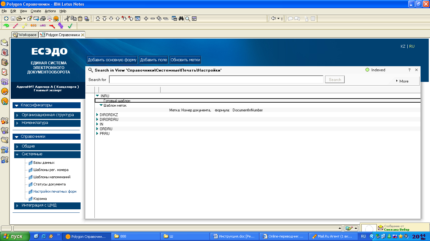This screenshot has width=430, height=241.
Task: Click the green eye-shaped toolbar icon
Action: click(x=6, y=26)
